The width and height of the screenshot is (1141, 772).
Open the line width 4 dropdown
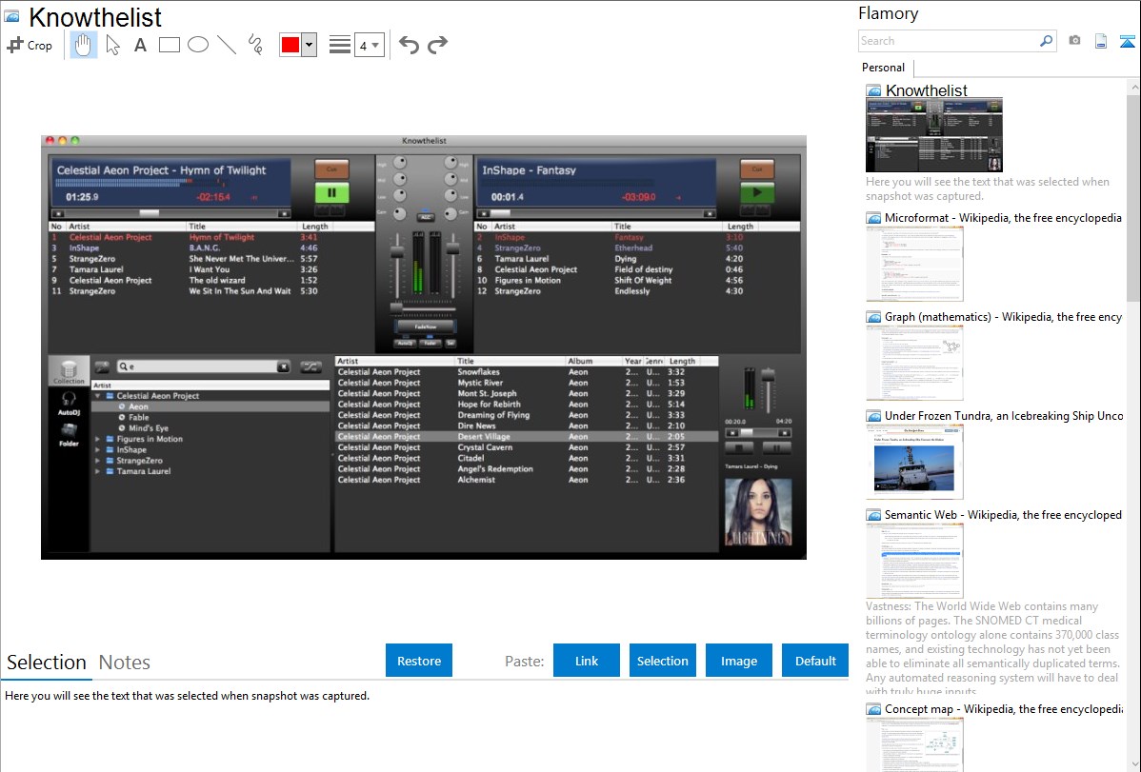point(369,46)
